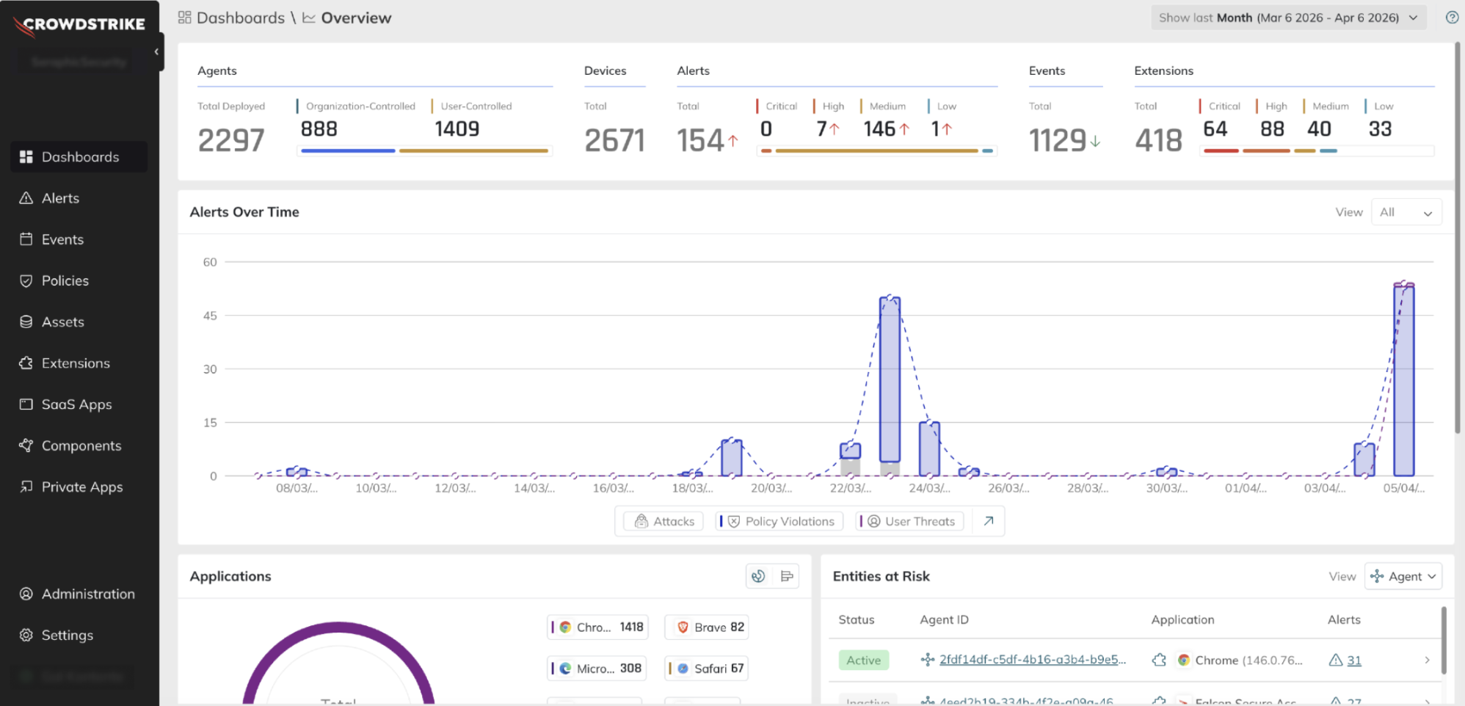Click the Alerts Total value 154

click(x=701, y=140)
